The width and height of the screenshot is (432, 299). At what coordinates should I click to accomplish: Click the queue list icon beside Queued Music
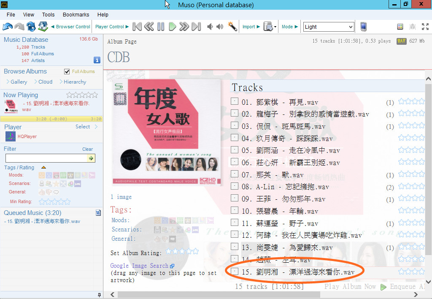[98, 213]
